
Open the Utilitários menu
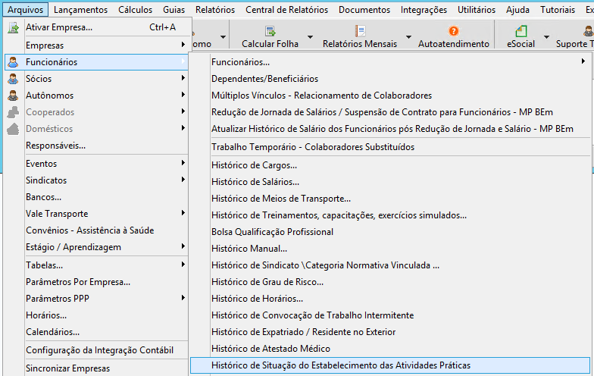477,9
